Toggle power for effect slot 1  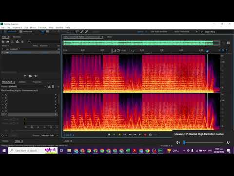click(x=6, y=95)
